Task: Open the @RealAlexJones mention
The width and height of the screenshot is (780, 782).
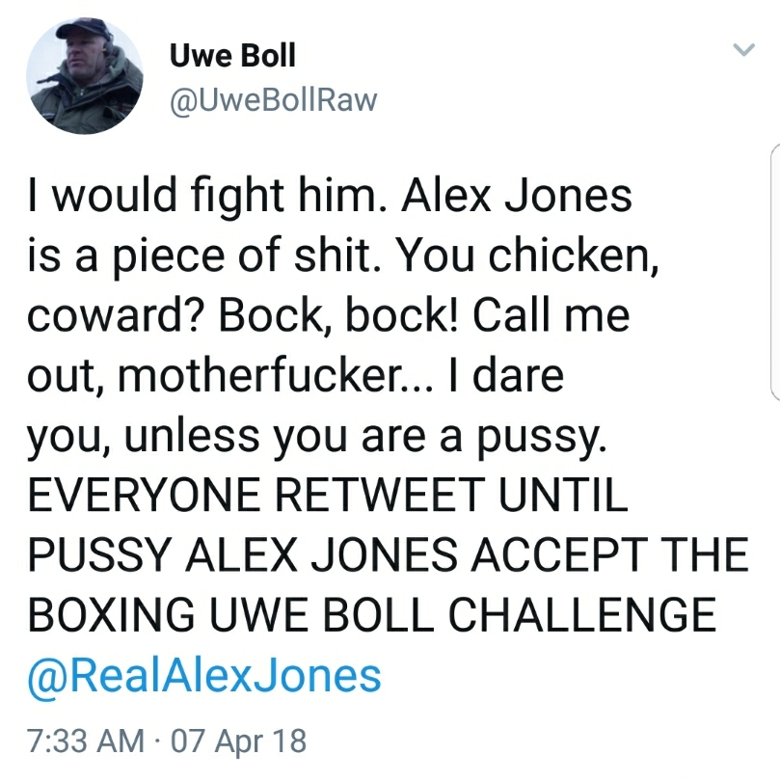Action: pos(204,677)
